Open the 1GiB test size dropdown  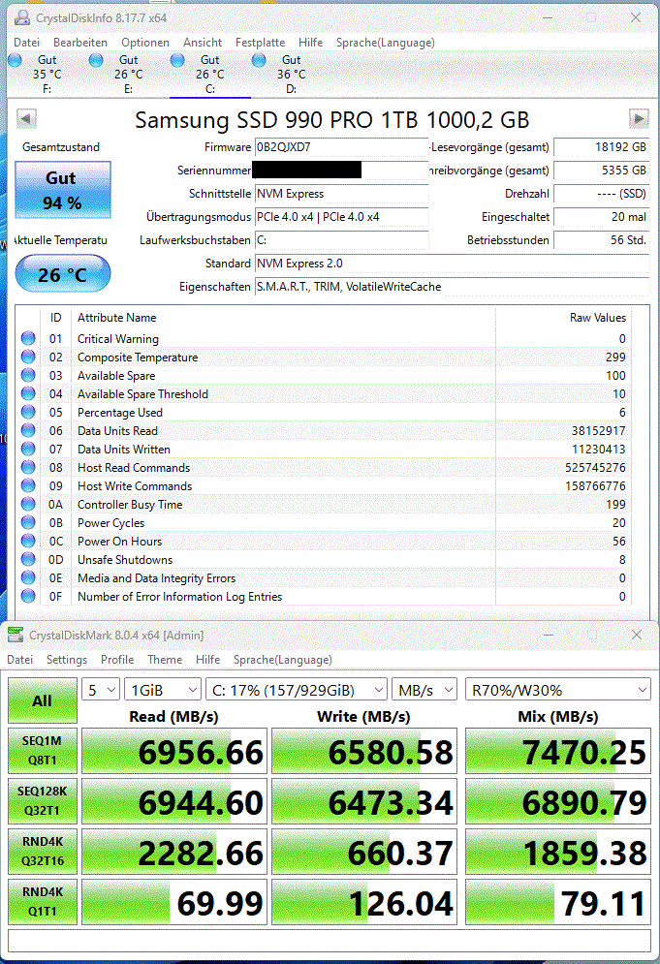pos(163,690)
